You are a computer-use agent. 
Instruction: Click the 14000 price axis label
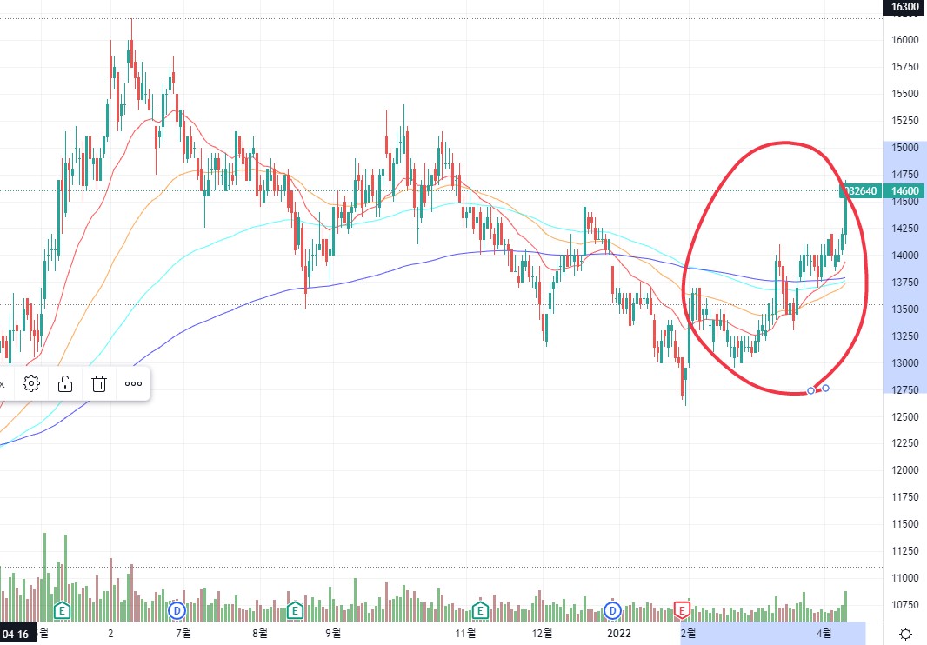(905, 256)
